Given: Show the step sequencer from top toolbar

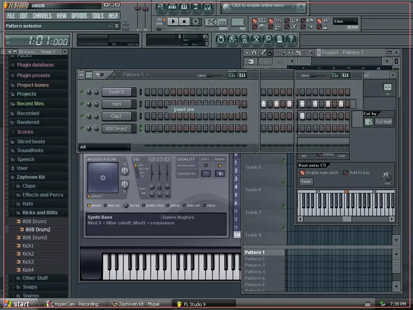Looking at the screenshot, I should point(172,7).
